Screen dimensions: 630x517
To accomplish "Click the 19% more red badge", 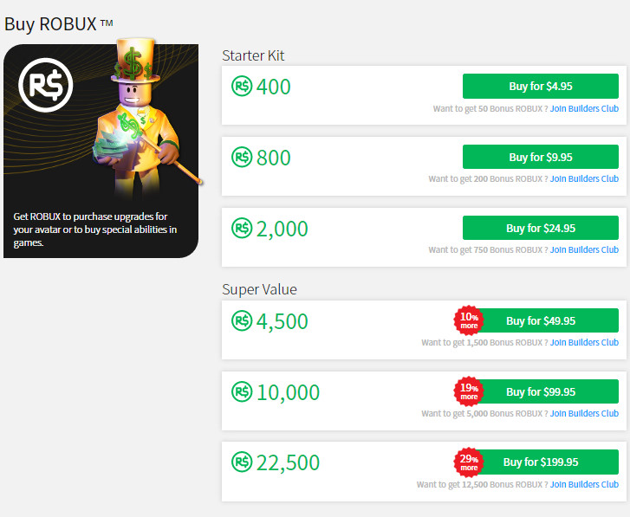I will (469, 391).
